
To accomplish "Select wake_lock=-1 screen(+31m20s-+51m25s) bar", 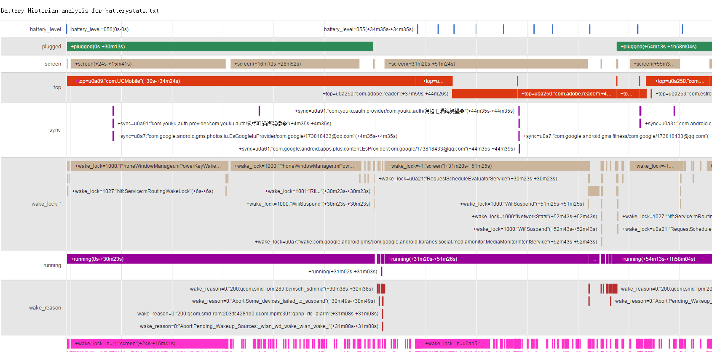I will (x=487, y=166).
